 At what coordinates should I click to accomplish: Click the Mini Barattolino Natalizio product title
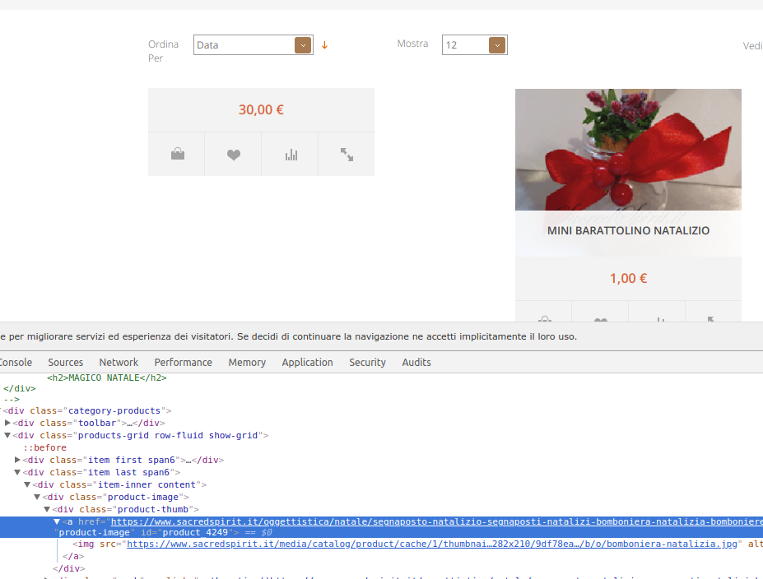628,231
